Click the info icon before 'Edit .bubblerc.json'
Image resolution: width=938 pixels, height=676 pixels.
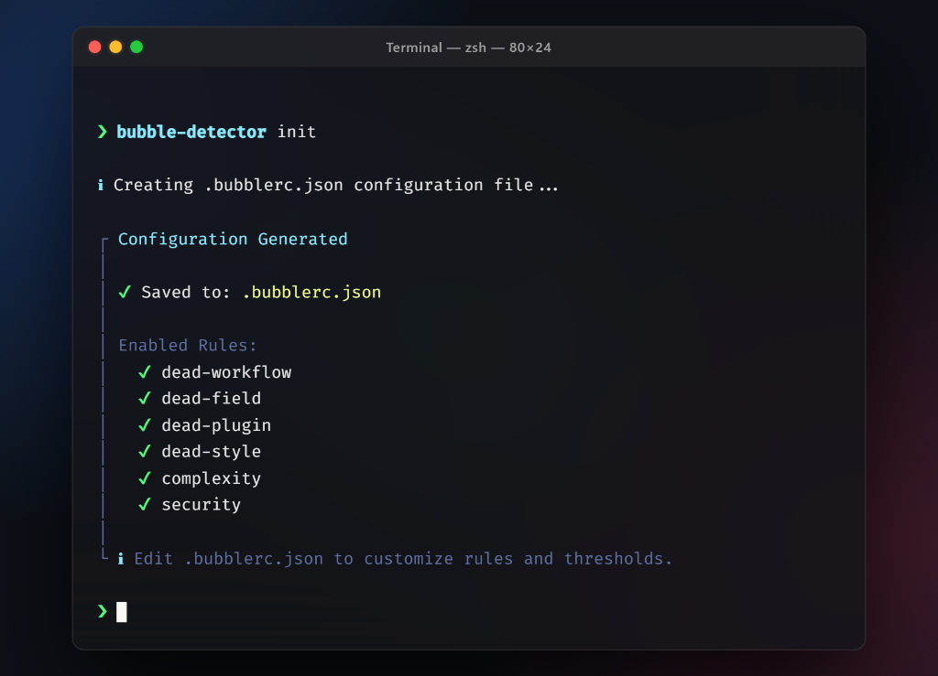point(121,558)
